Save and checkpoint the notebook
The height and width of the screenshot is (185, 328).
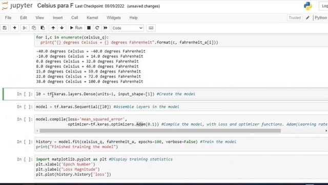[5, 28]
